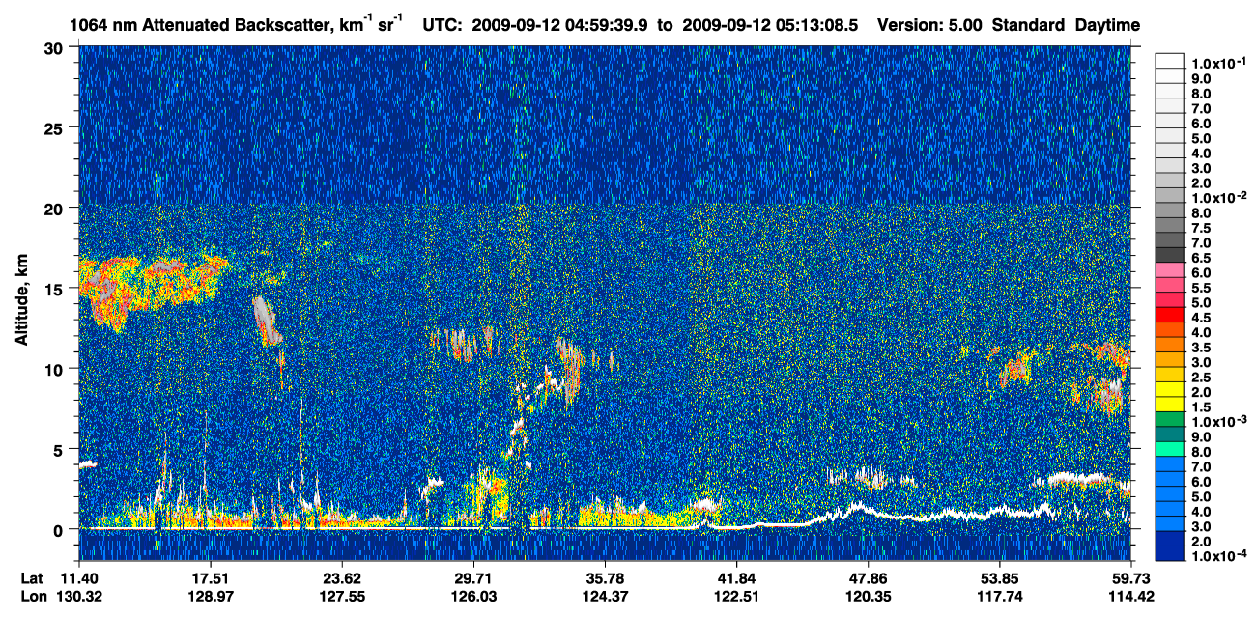
Task: Click the latitude value '47.86'
Action: pos(868,577)
